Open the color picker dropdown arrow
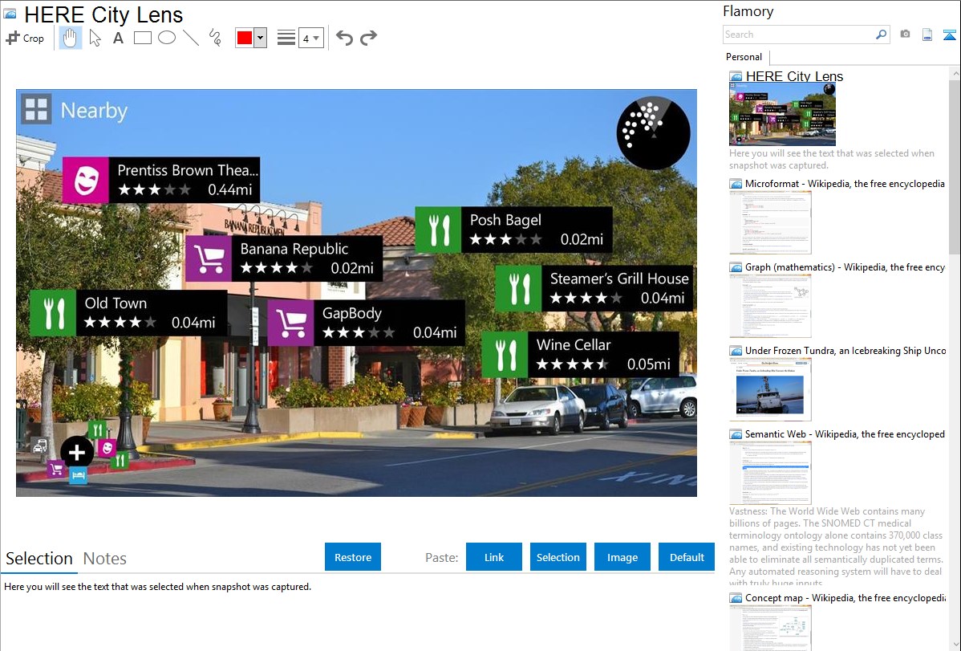The height and width of the screenshot is (651, 961). pos(260,38)
